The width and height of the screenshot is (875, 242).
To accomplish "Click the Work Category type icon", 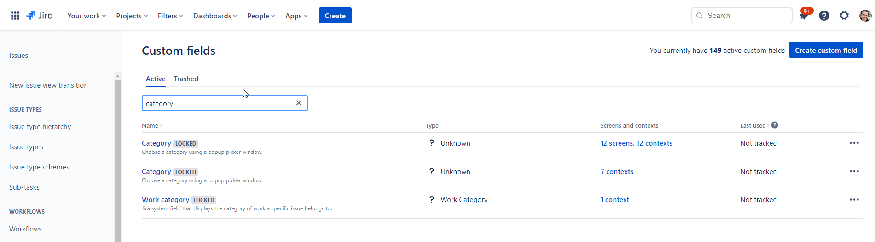I will 432,199.
